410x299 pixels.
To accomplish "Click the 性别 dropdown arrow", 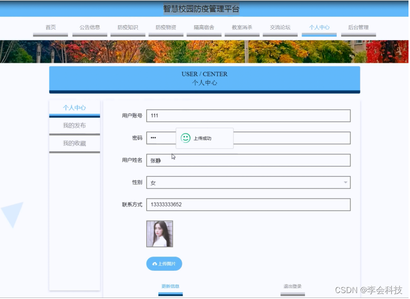I will [x=345, y=182].
